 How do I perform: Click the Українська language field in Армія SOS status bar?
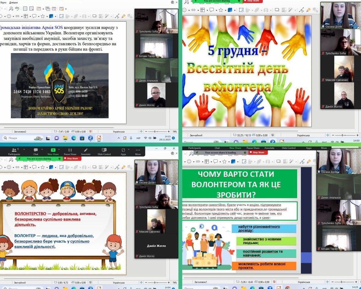pyautogui.click(x=119, y=132)
